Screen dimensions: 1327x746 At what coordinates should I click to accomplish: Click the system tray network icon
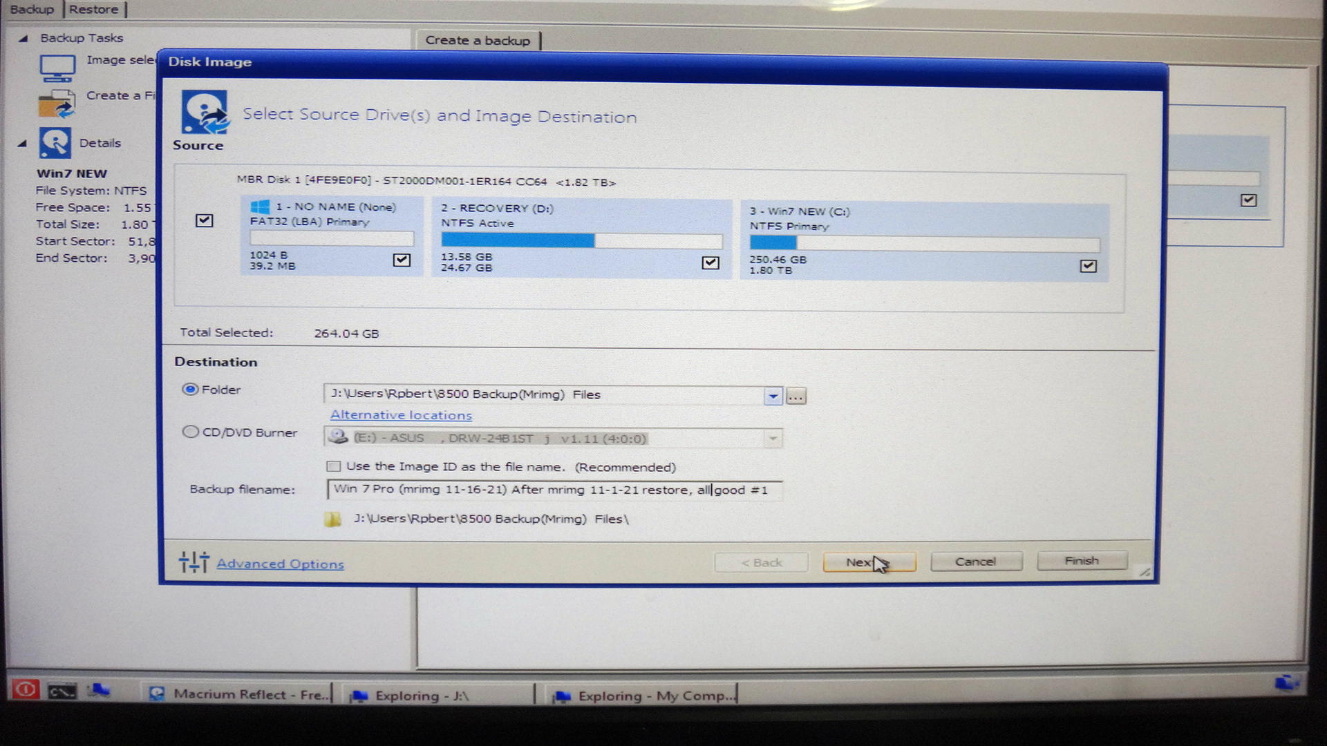(x=1286, y=682)
